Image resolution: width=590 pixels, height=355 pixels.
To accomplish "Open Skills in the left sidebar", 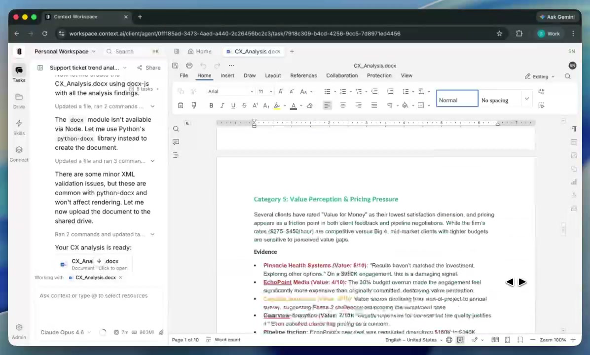I will [x=19, y=128].
